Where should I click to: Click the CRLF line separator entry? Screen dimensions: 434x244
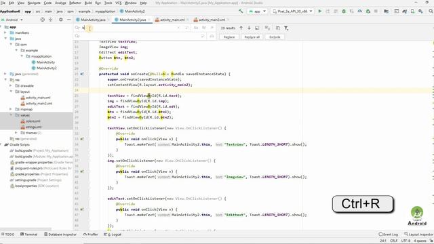393,241
